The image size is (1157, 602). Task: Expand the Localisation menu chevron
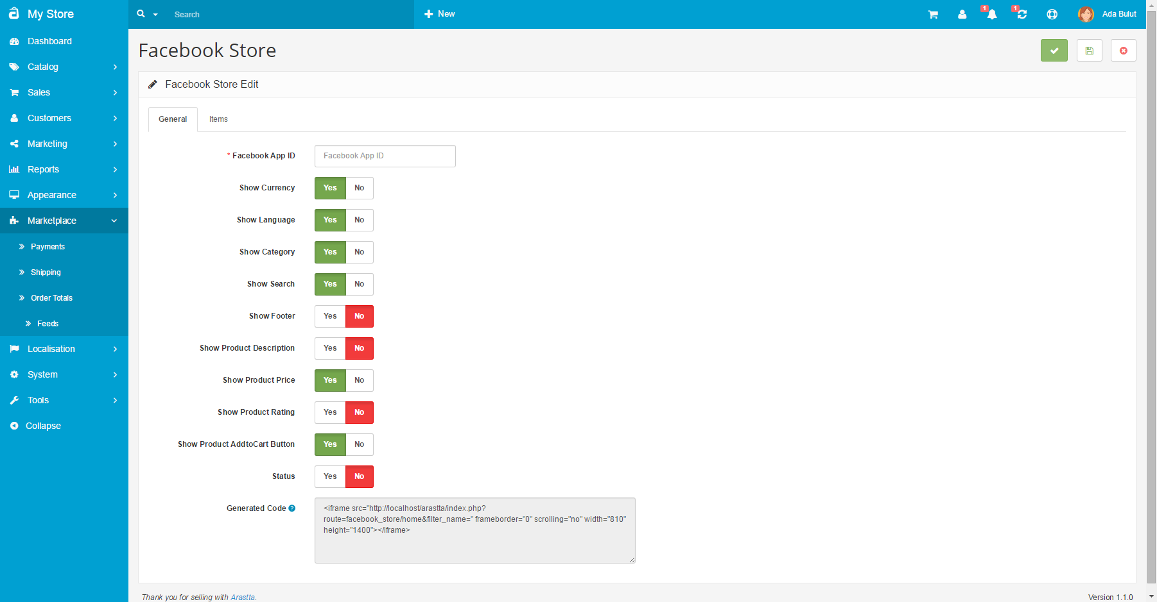(x=115, y=349)
